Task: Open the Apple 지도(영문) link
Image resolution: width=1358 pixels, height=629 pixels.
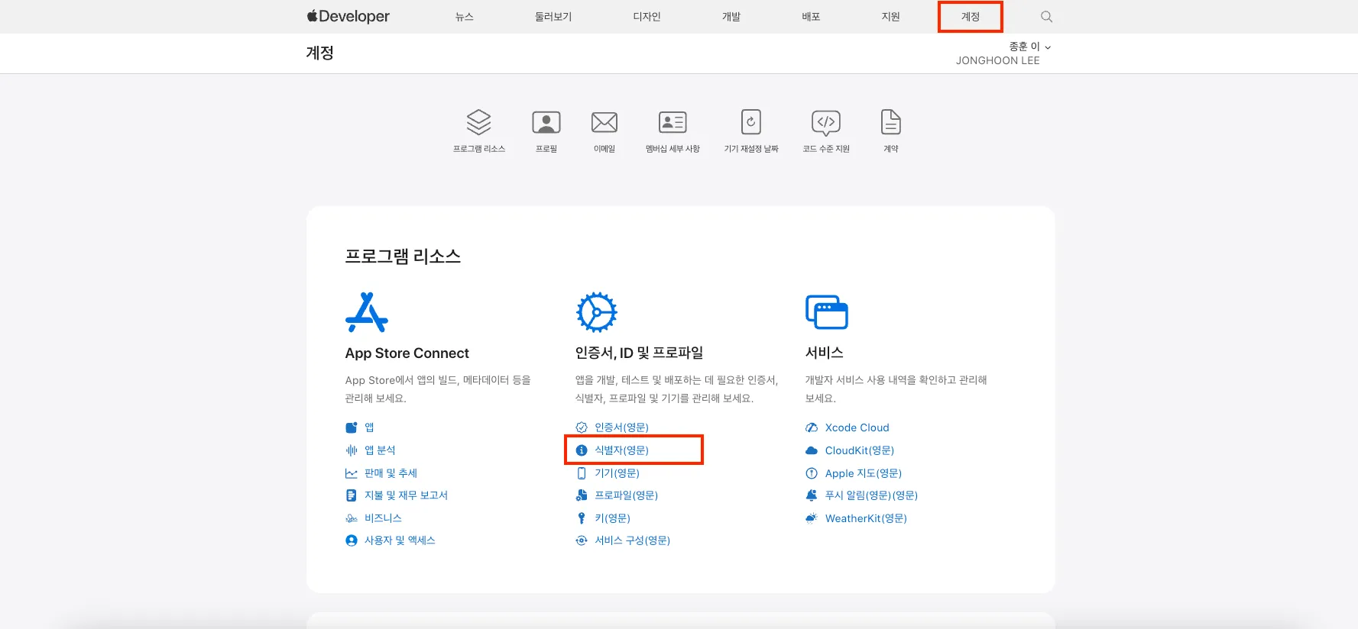Action: pos(863,473)
